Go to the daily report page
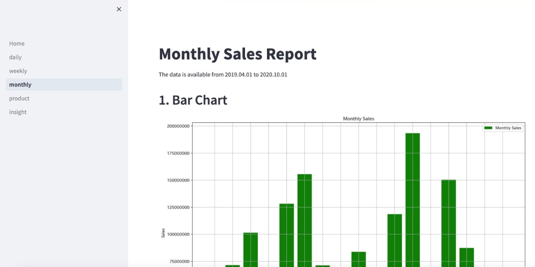 (x=16, y=57)
